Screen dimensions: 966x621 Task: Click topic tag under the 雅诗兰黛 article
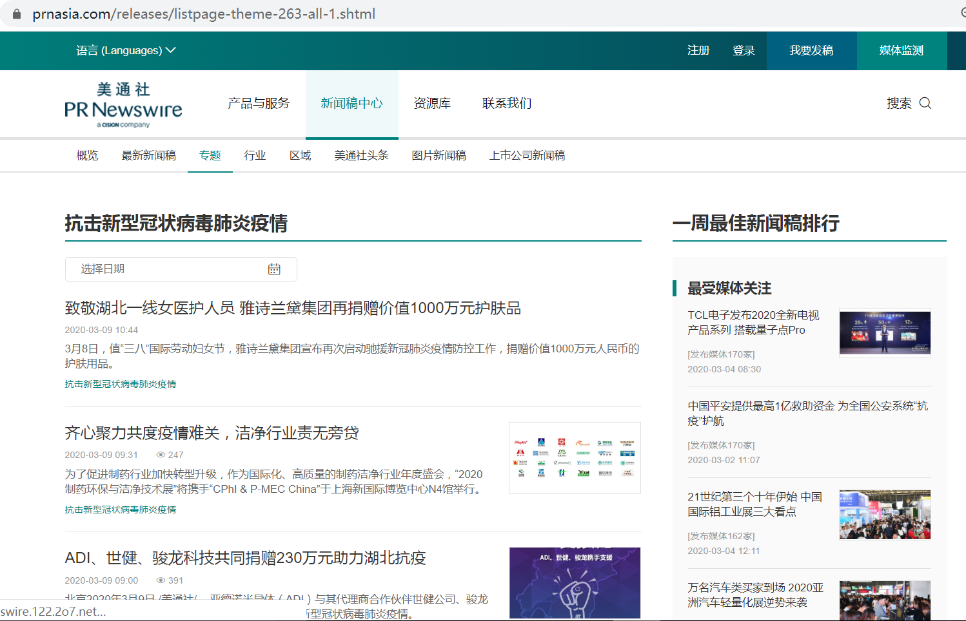coord(121,384)
